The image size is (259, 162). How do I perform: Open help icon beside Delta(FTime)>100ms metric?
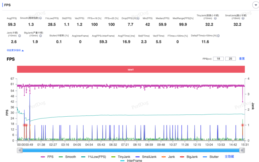tap(218, 36)
